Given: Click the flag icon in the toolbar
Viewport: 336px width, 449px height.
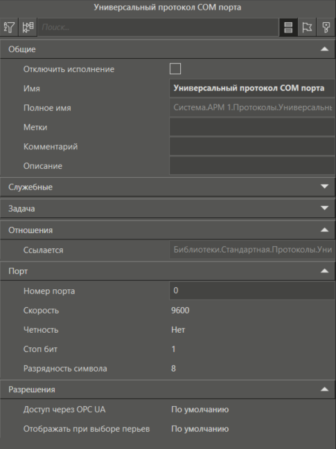Looking at the screenshot, I should click(307, 27).
